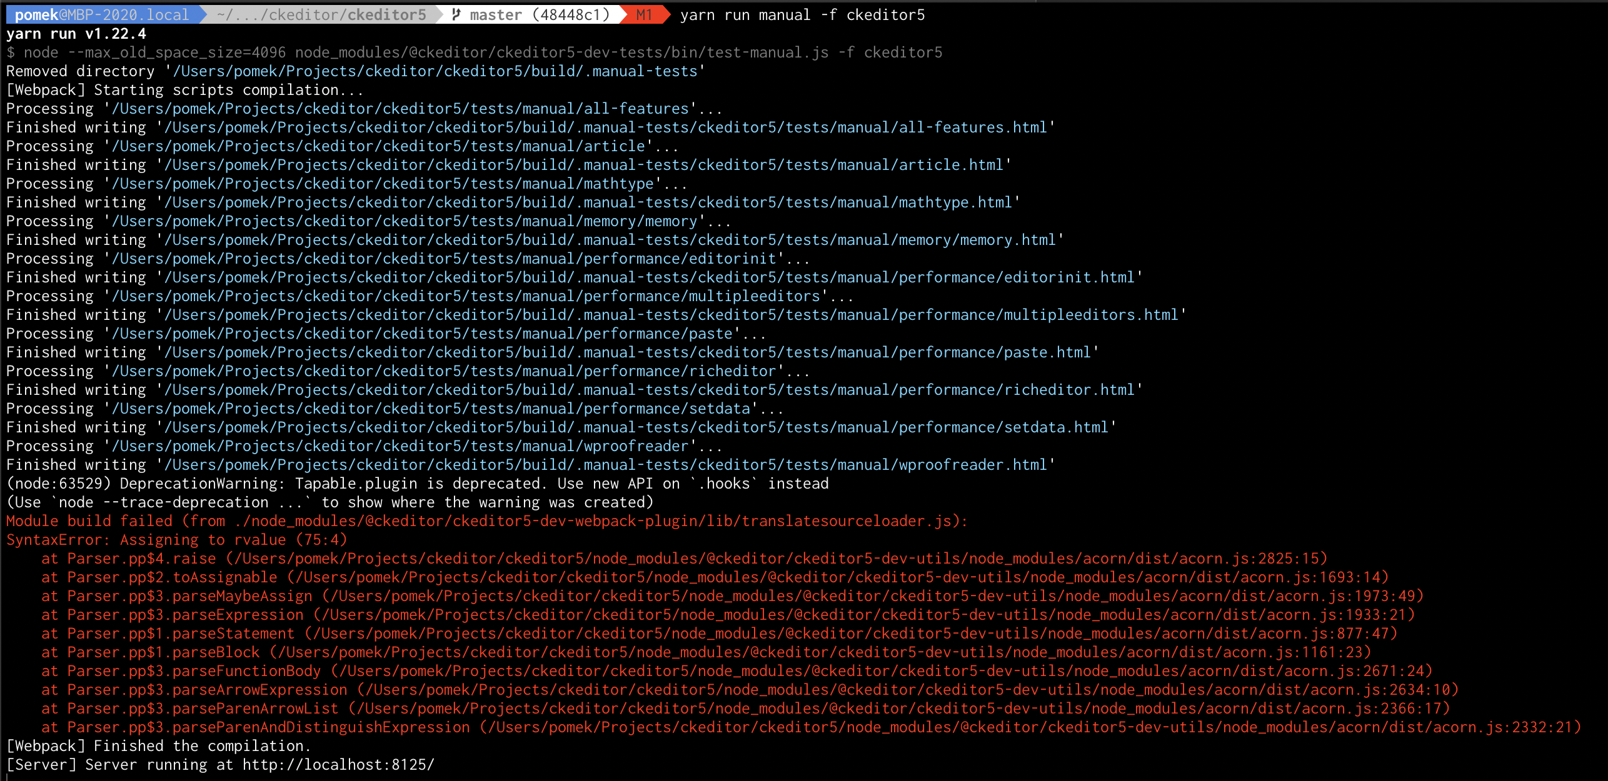Click the 'yarn run v1.22.4' line
Viewport: 1608px width, 781px height.
tap(76, 33)
